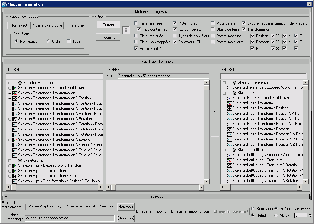Screen dimensions: 314x224
Task: Click scale icon of Skeleton:Reference \ Transformation \ Echelle
Action: click(15, 140)
